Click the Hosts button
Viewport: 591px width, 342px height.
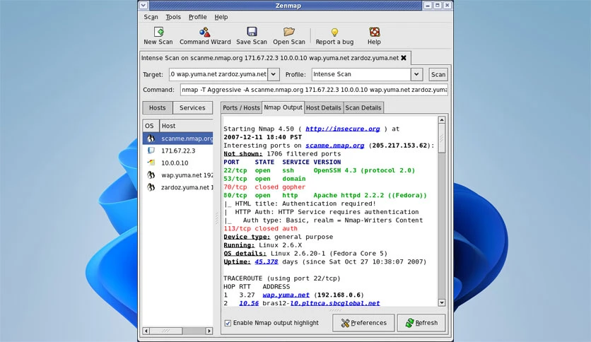pos(157,107)
